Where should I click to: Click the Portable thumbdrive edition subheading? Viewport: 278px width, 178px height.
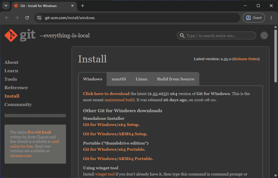(x=116, y=143)
